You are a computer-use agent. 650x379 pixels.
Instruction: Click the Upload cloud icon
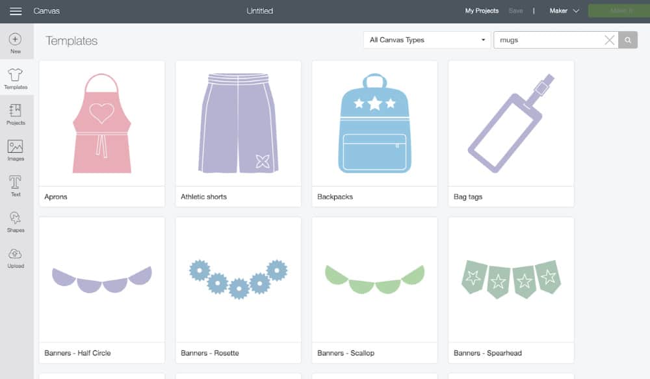(16, 254)
